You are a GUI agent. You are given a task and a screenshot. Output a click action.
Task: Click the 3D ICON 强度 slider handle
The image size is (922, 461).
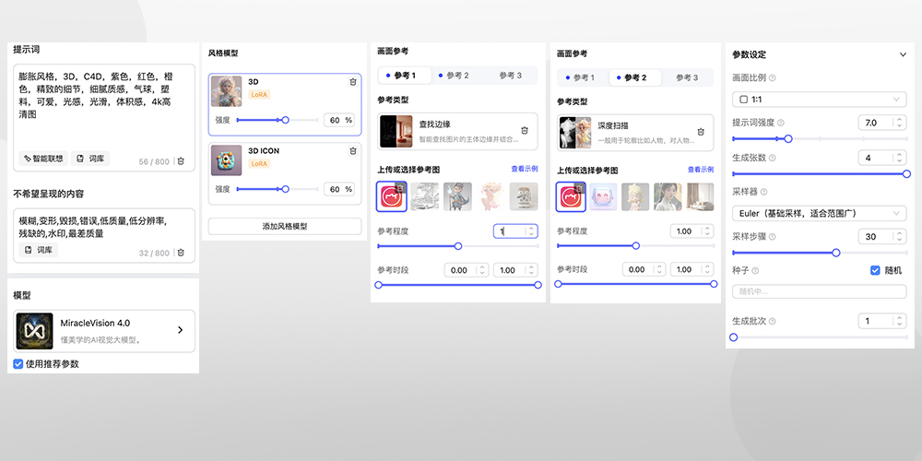pyautogui.click(x=285, y=189)
